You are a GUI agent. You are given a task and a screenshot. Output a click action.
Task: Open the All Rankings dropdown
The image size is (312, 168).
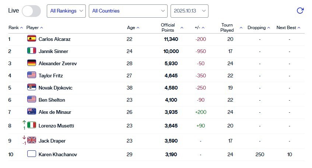point(66,11)
